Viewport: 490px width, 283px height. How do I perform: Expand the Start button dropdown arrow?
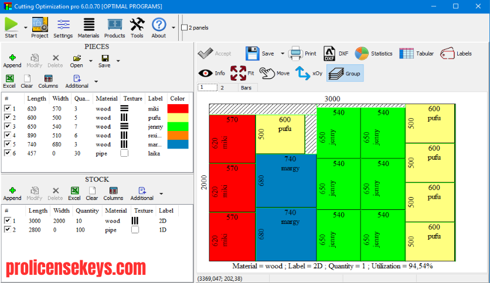26,27
